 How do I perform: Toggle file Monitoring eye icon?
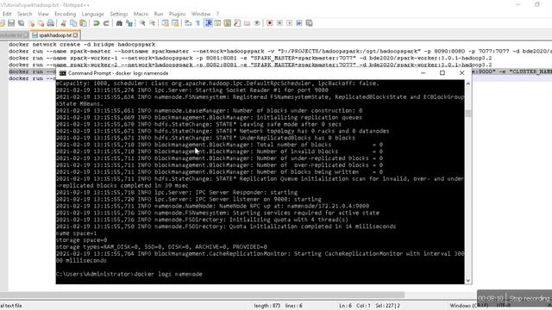(257, 23)
